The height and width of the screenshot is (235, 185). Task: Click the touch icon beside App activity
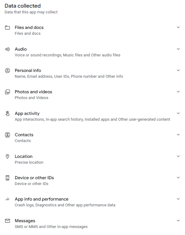click(x=8, y=113)
